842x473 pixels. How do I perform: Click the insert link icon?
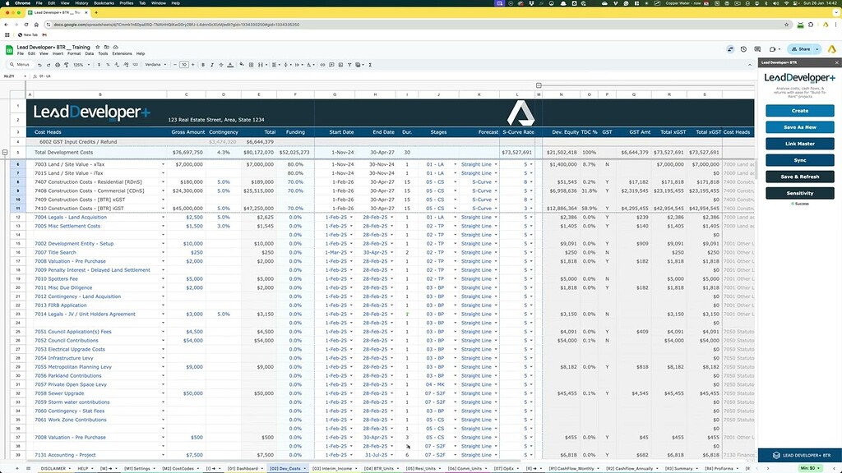click(322, 65)
